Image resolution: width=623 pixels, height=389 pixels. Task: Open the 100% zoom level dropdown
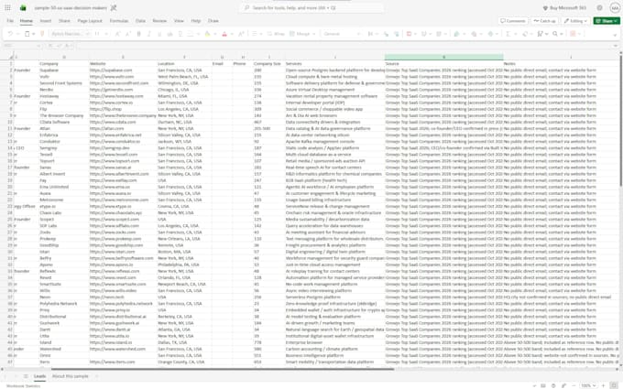tap(588, 385)
